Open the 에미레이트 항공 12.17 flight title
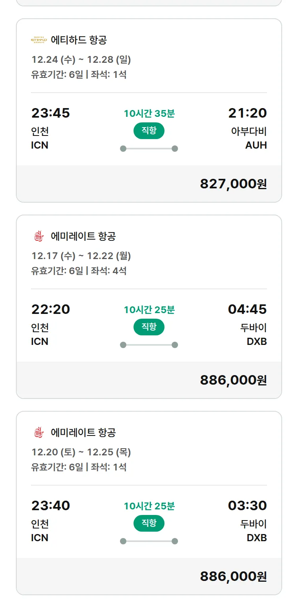 (83, 236)
